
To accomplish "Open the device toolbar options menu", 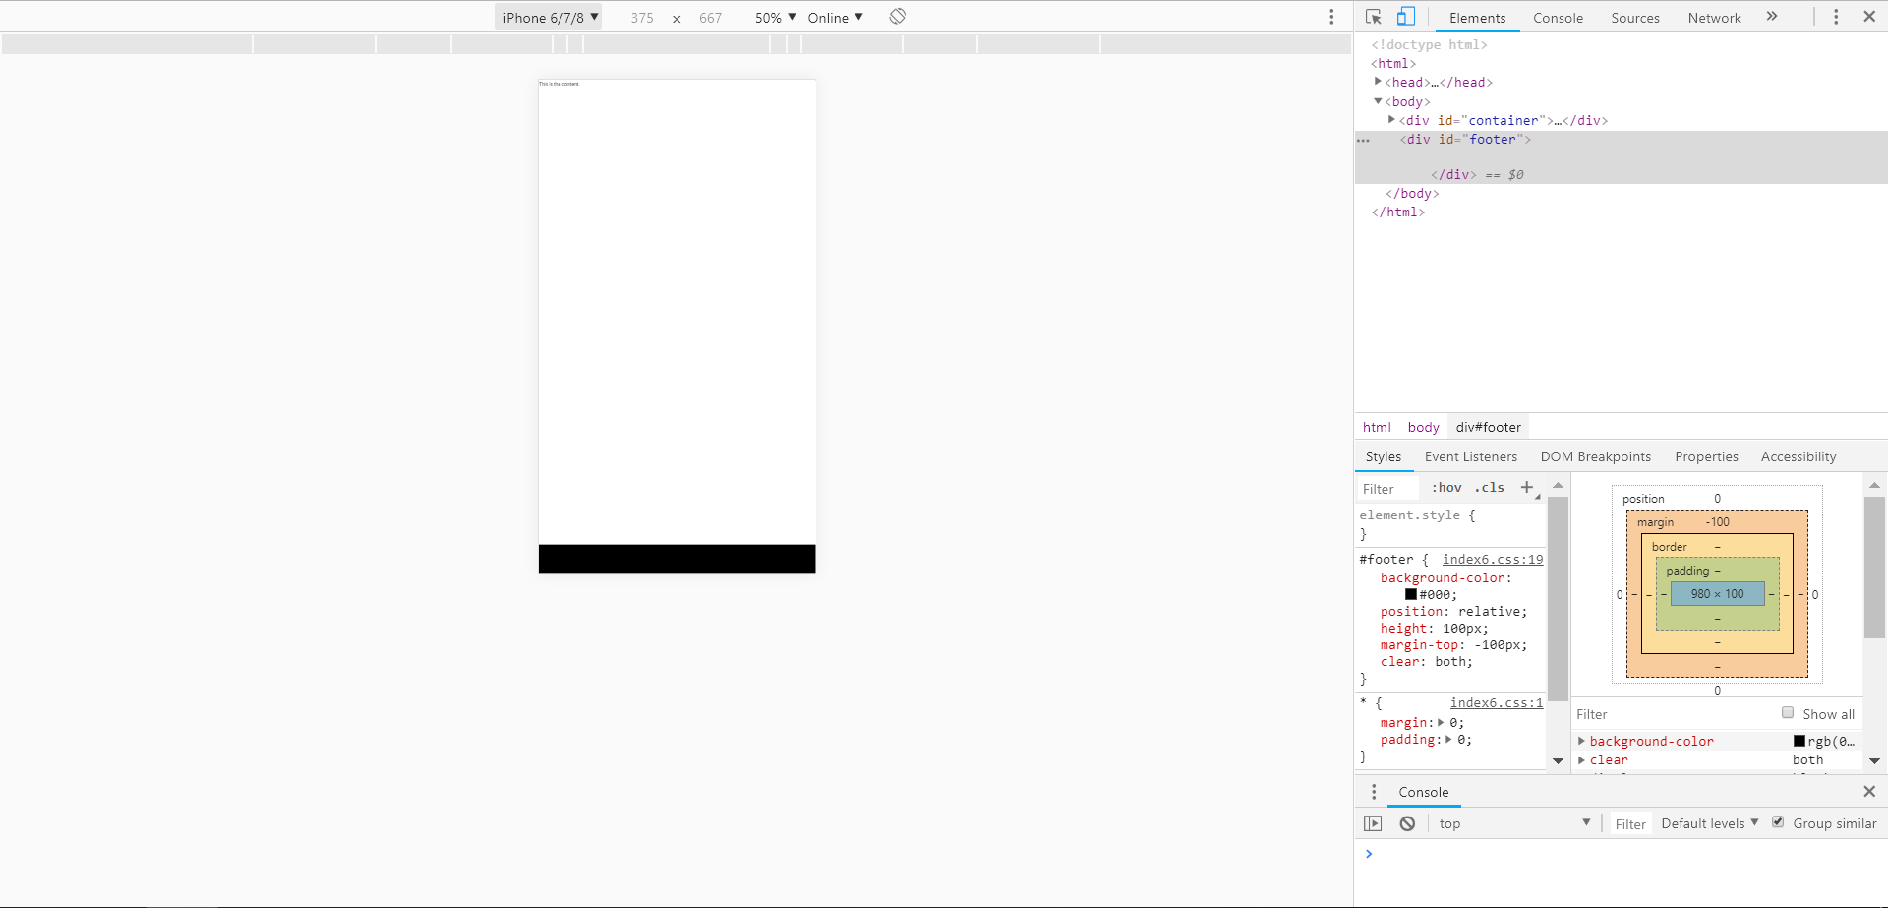I will (1330, 17).
